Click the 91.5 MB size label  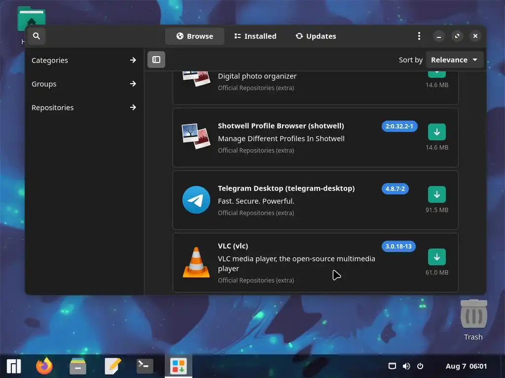pos(437,210)
